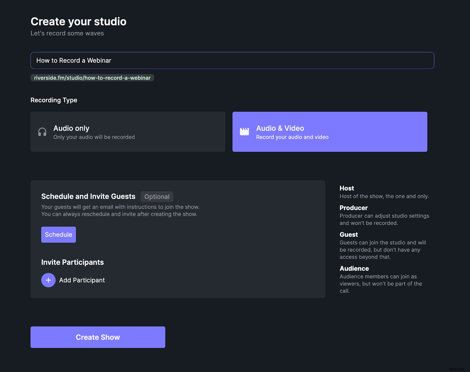Image resolution: width=470 pixels, height=372 pixels.
Task: Click the Optional badge beside Schedule and Invite Guests
Action: click(x=157, y=196)
